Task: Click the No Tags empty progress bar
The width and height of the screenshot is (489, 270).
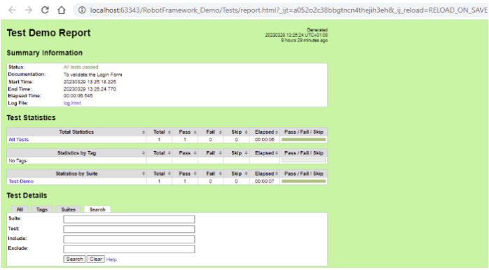Action: (x=304, y=160)
